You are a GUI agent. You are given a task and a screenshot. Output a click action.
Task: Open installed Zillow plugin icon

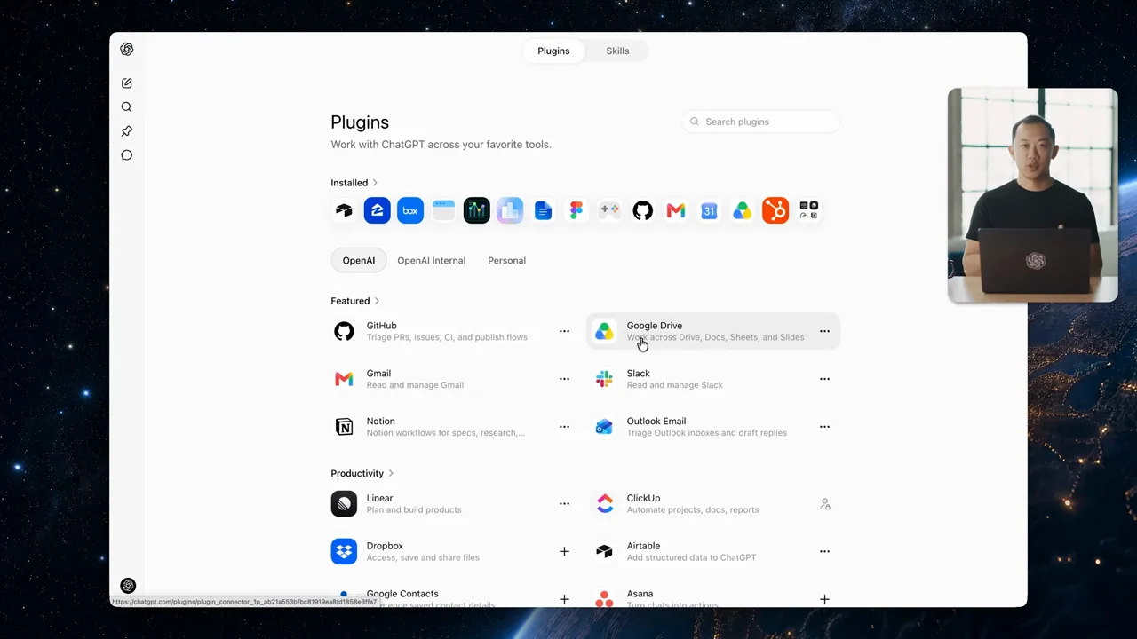point(377,210)
